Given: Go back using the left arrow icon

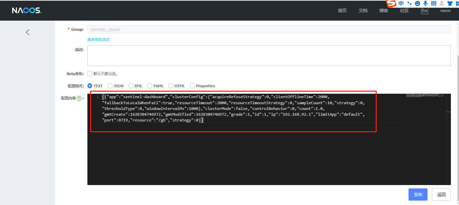Looking at the screenshot, I should click(28, 32).
